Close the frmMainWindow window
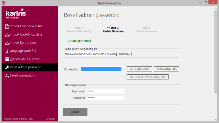Viewport: 219px width, 123px height. click(x=213, y=2)
